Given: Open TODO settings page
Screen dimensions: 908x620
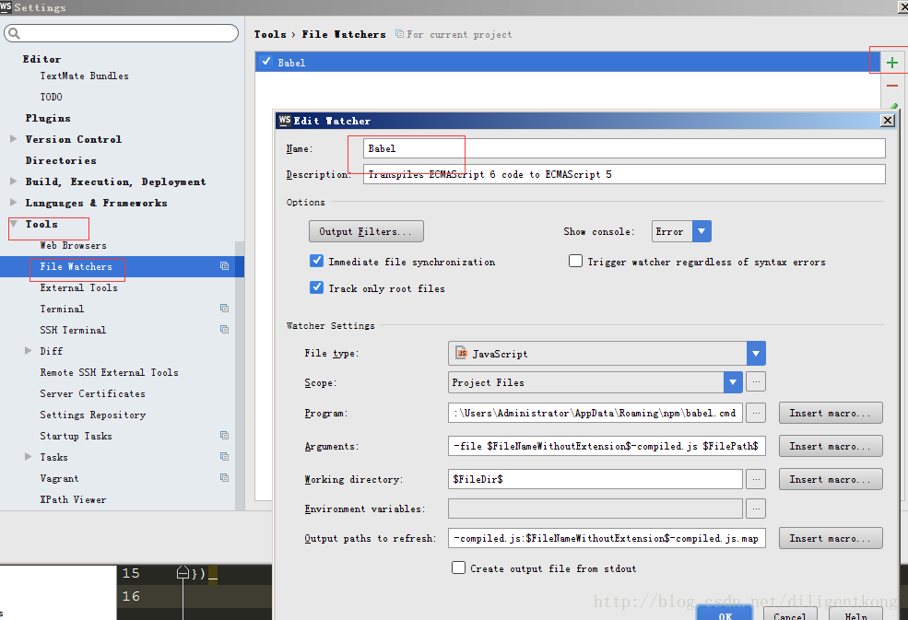Looking at the screenshot, I should pos(51,97).
